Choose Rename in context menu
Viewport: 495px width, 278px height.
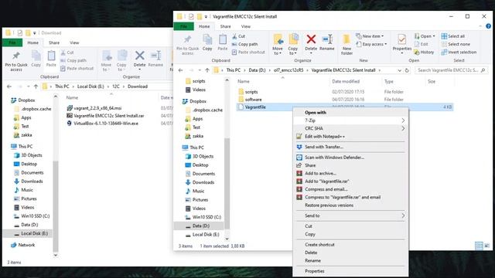tap(350, 261)
